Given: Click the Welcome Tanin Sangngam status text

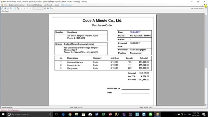Looking at the screenshot, I should tap(10, 110).
